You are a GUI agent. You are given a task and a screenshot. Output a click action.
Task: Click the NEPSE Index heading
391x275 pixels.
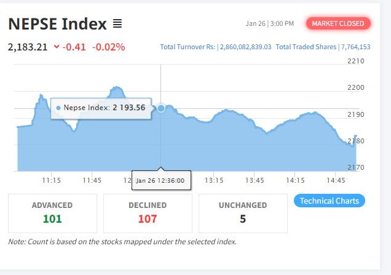[x=58, y=24]
